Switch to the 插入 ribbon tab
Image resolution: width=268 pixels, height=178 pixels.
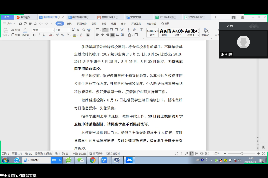coord(70,23)
